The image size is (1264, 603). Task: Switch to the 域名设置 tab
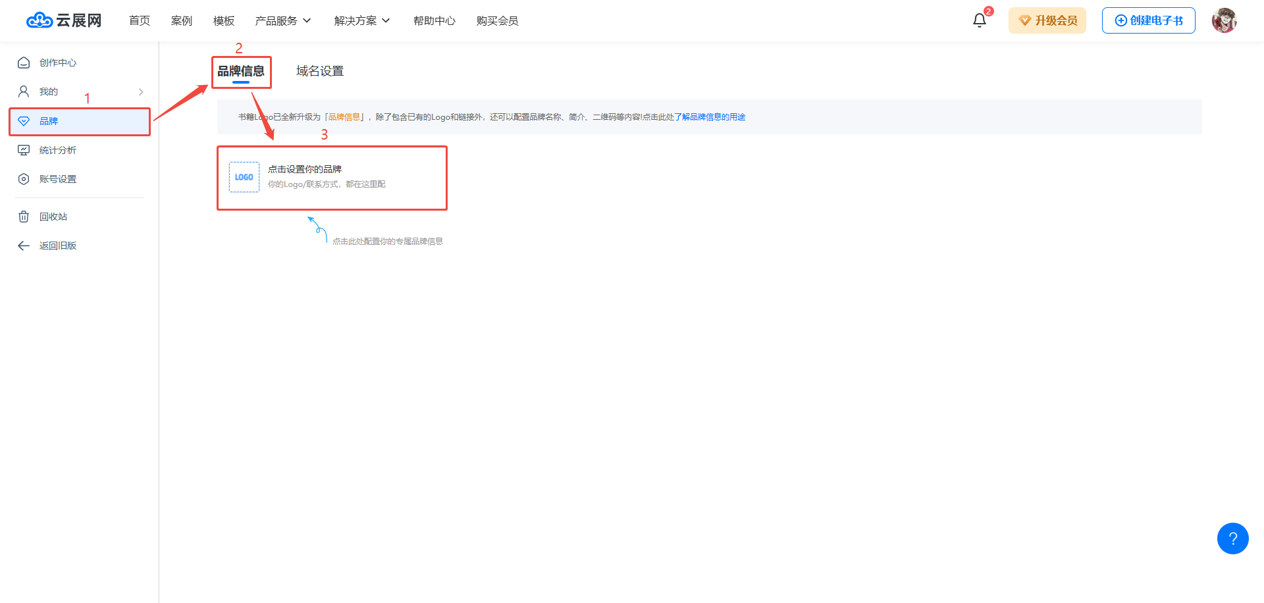coord(320,71)
